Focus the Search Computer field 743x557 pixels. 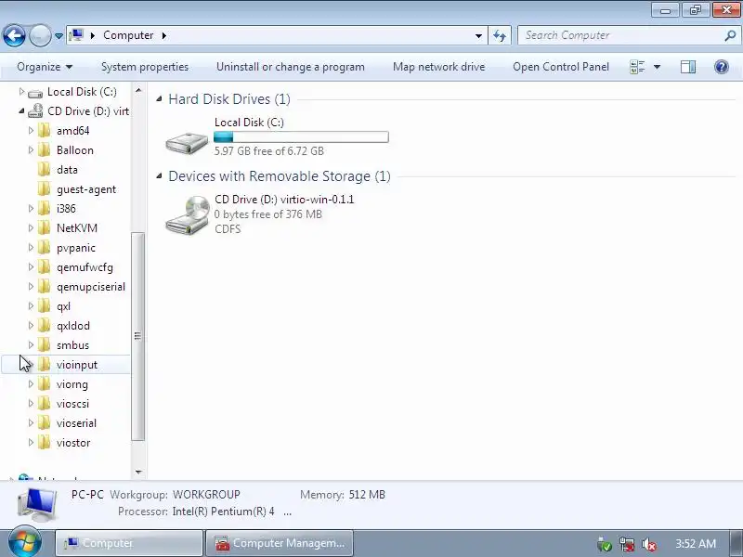pyautogui.click(x=620, y=35)
